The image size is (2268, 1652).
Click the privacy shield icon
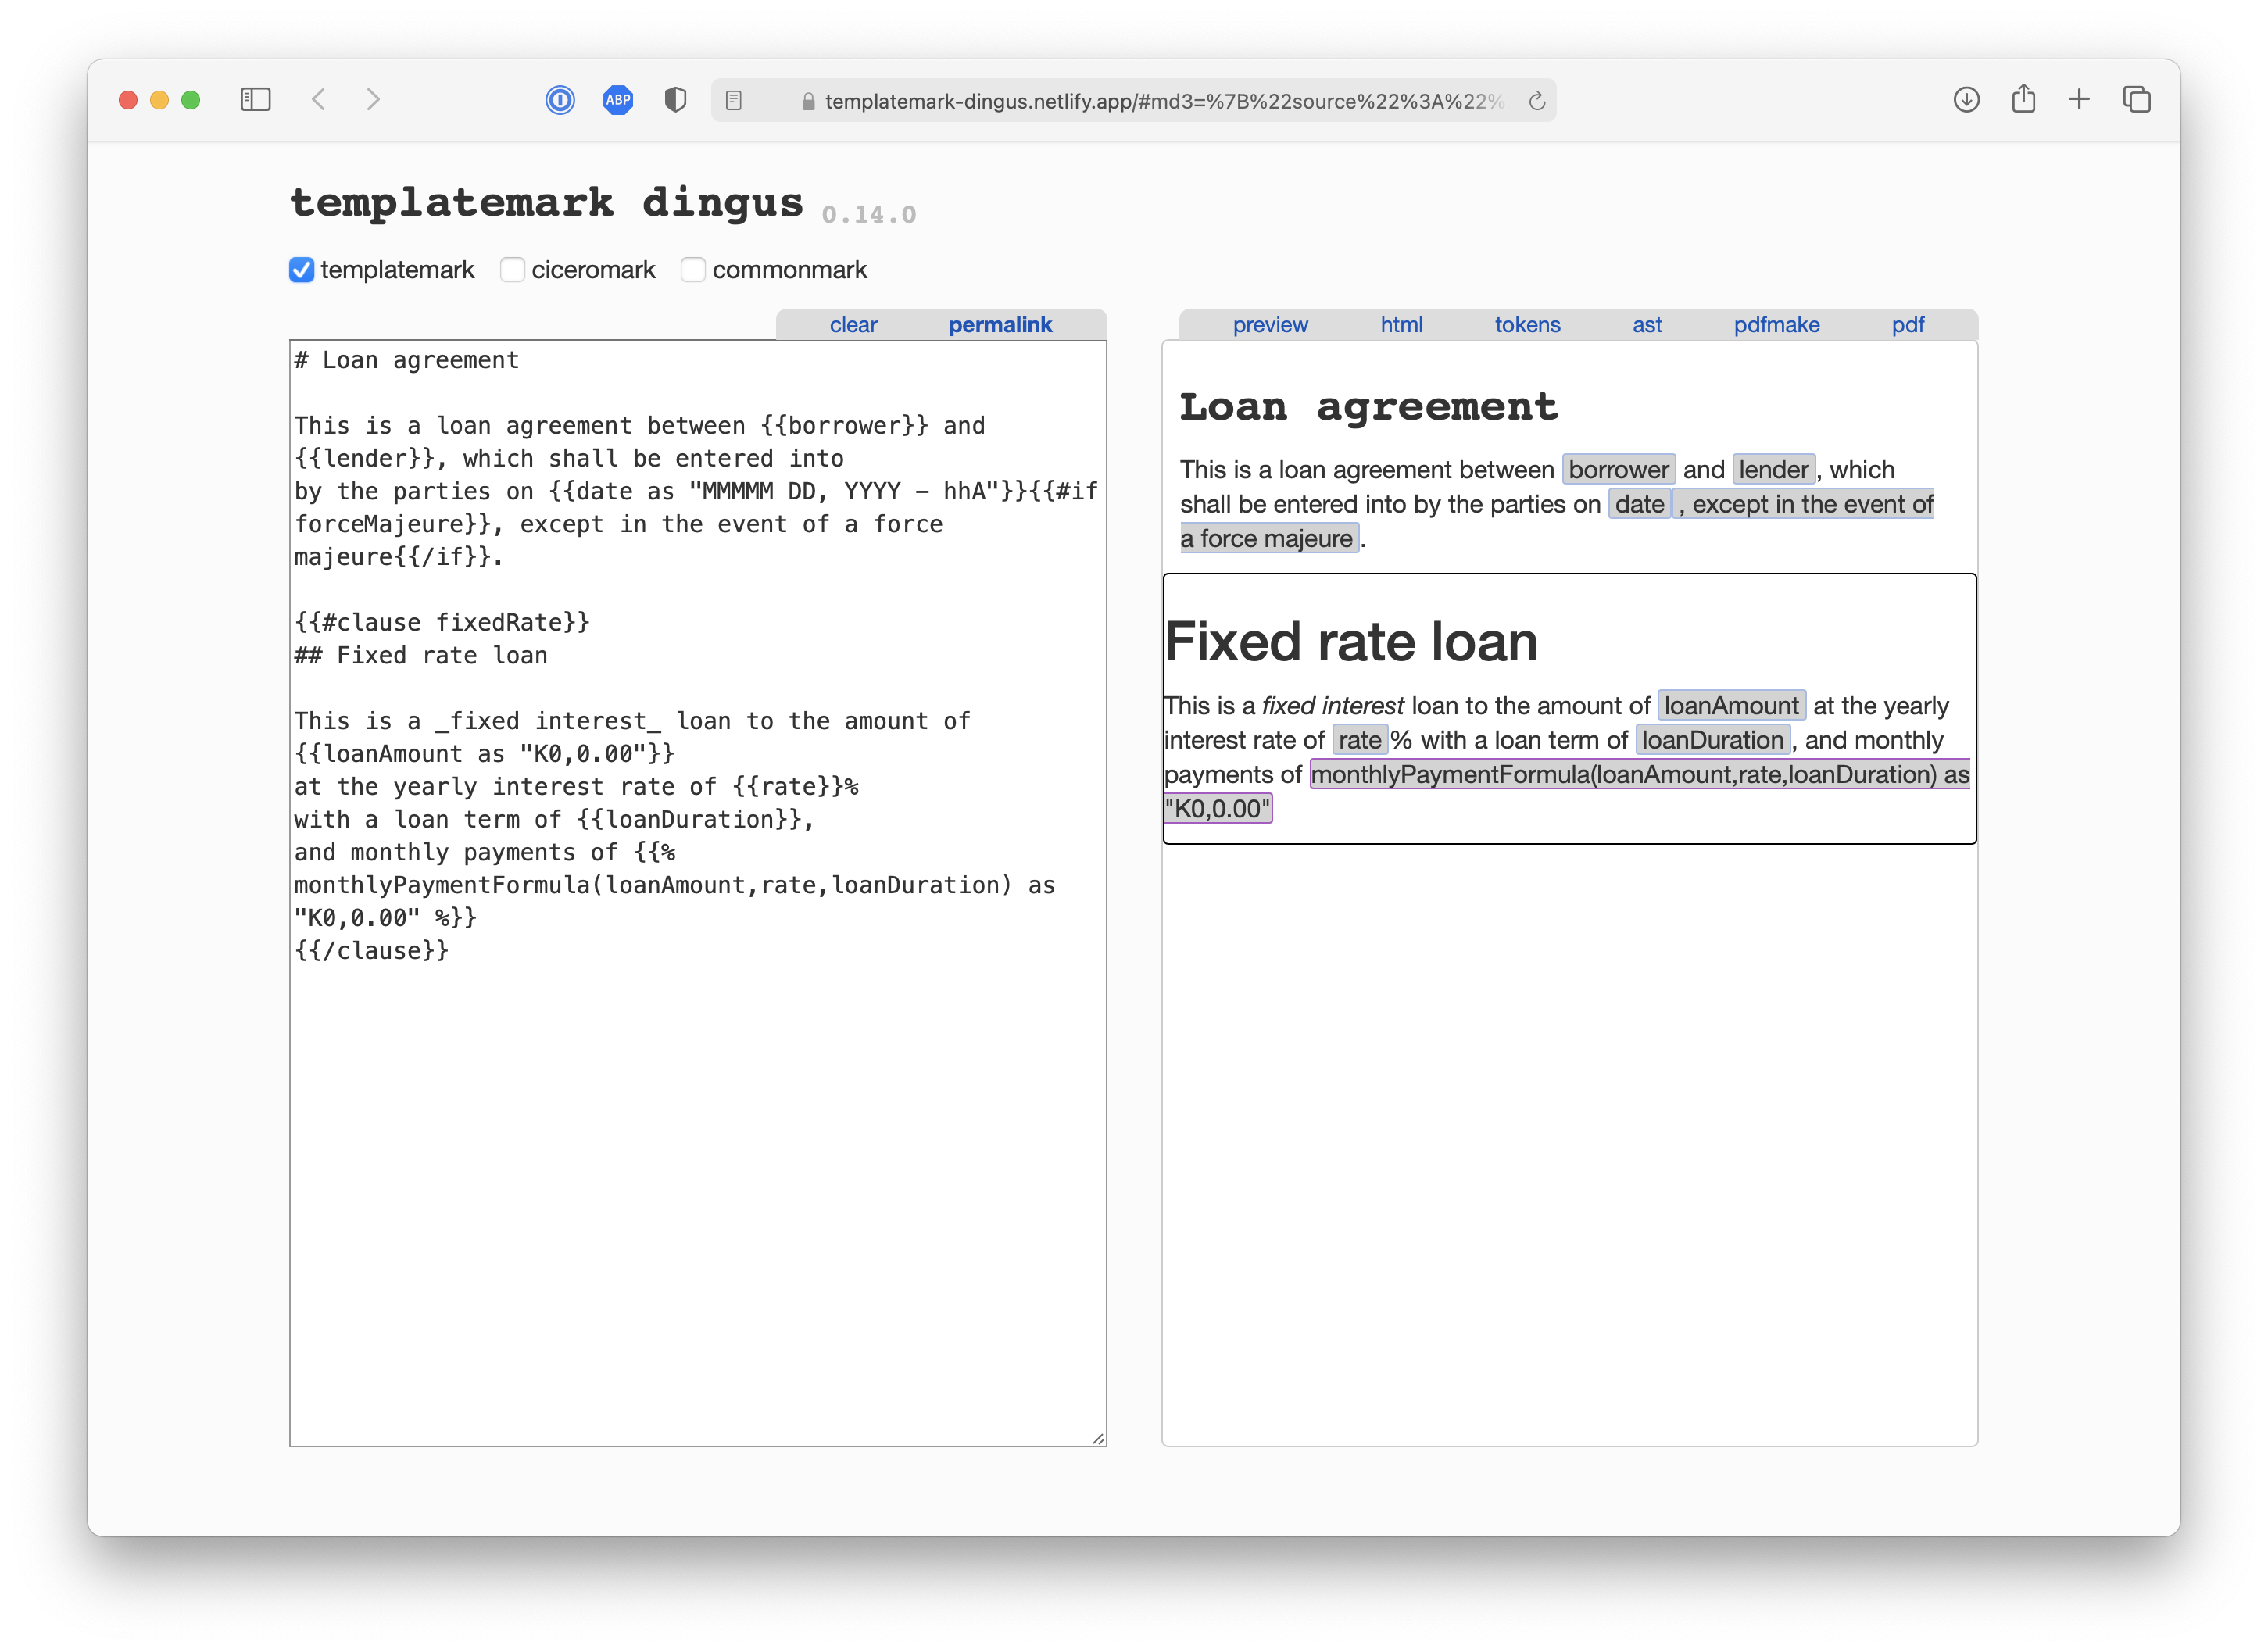click(676, 100)
